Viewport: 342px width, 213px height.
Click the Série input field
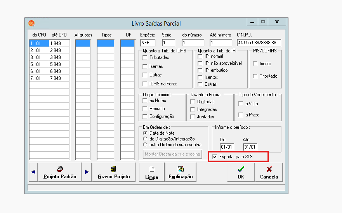tap(168, 43)
